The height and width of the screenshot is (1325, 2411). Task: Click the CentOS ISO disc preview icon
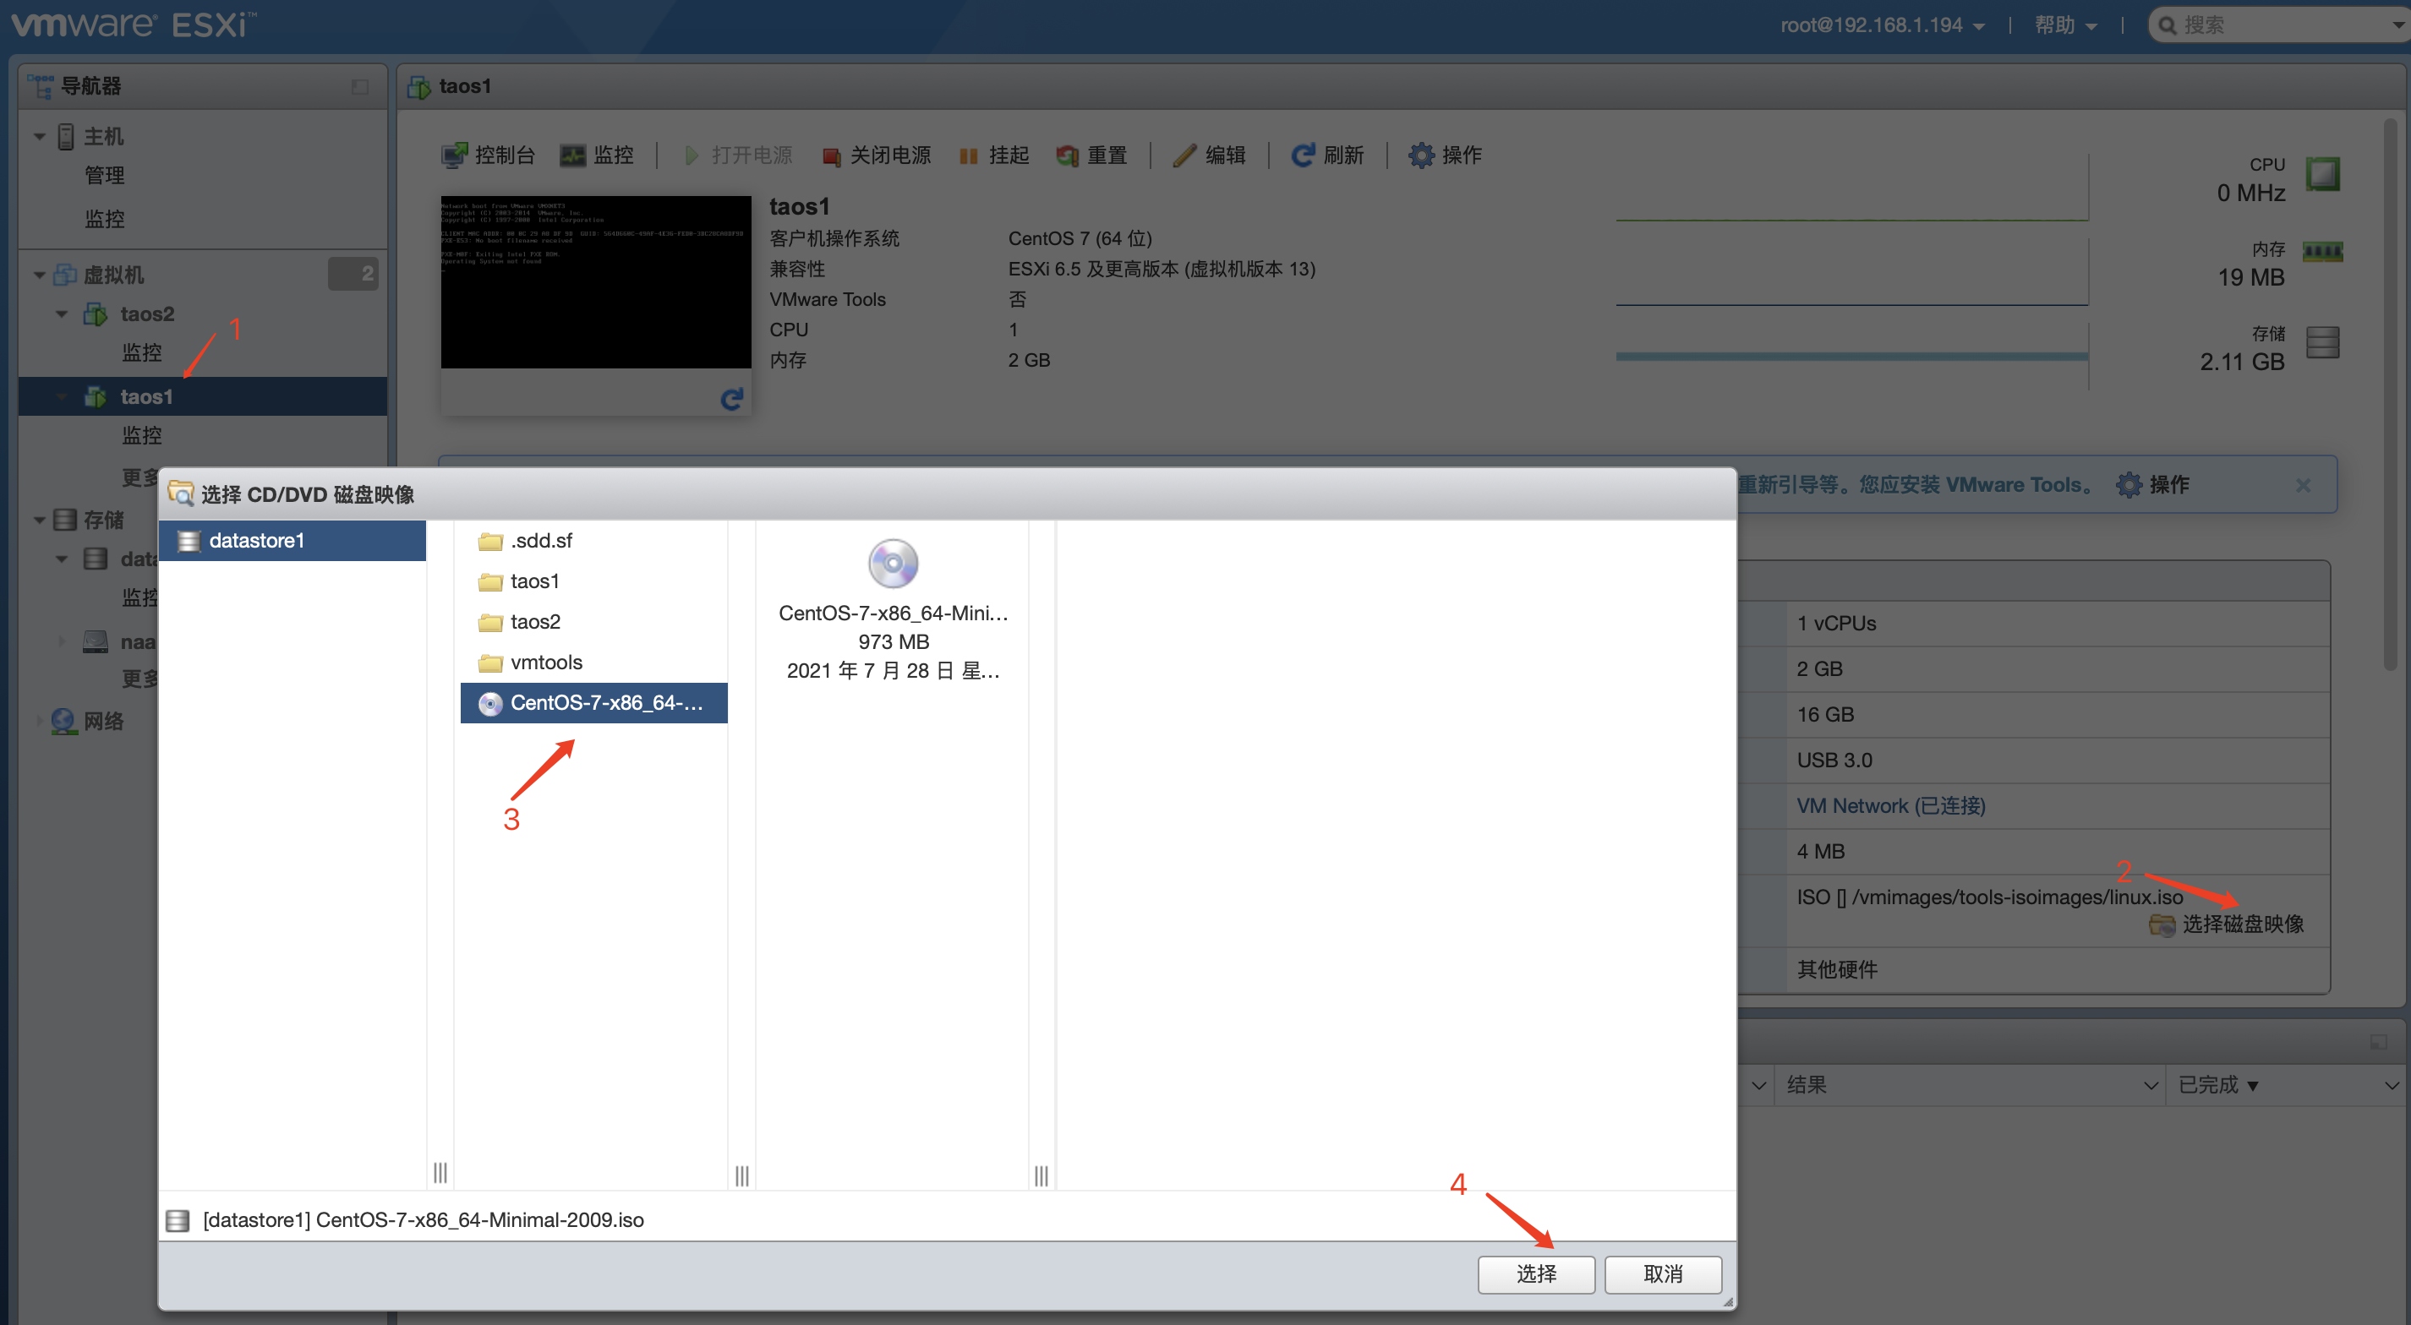(893, 564)
